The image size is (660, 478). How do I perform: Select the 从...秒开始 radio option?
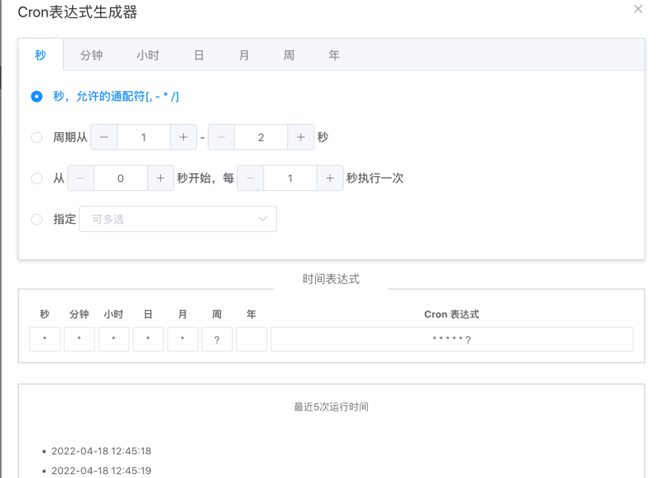click(37, 178)
